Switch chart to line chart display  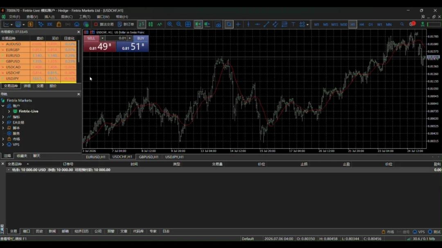click(x=160, y=24)
